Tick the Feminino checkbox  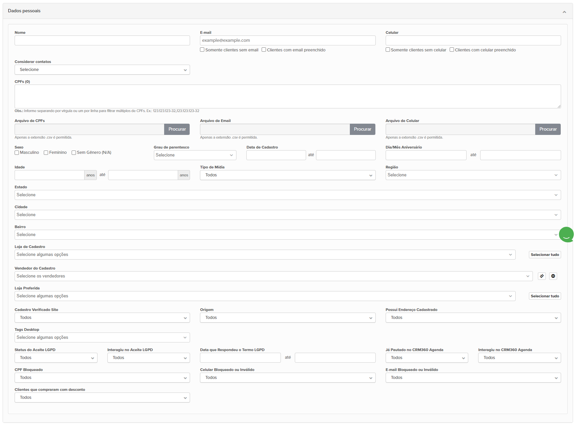pyautogui.click(x=46, y=152)
